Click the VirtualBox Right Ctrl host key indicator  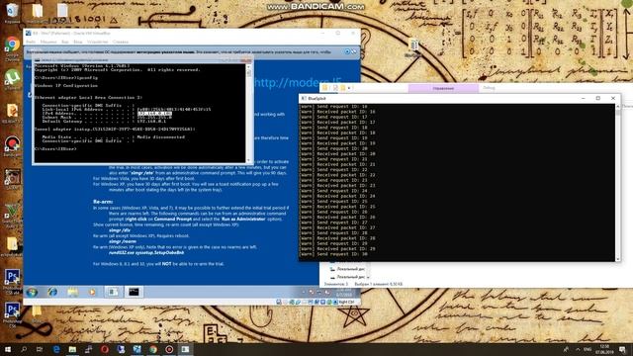click(346, 302)
